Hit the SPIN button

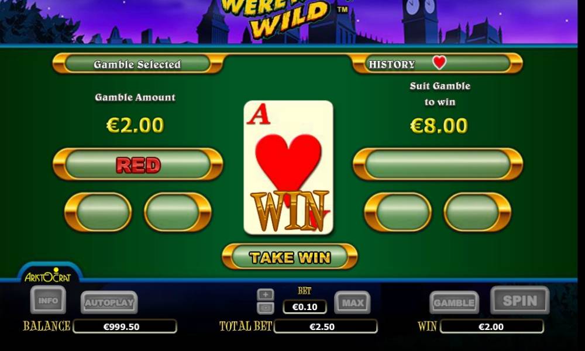tap(519, 300)
